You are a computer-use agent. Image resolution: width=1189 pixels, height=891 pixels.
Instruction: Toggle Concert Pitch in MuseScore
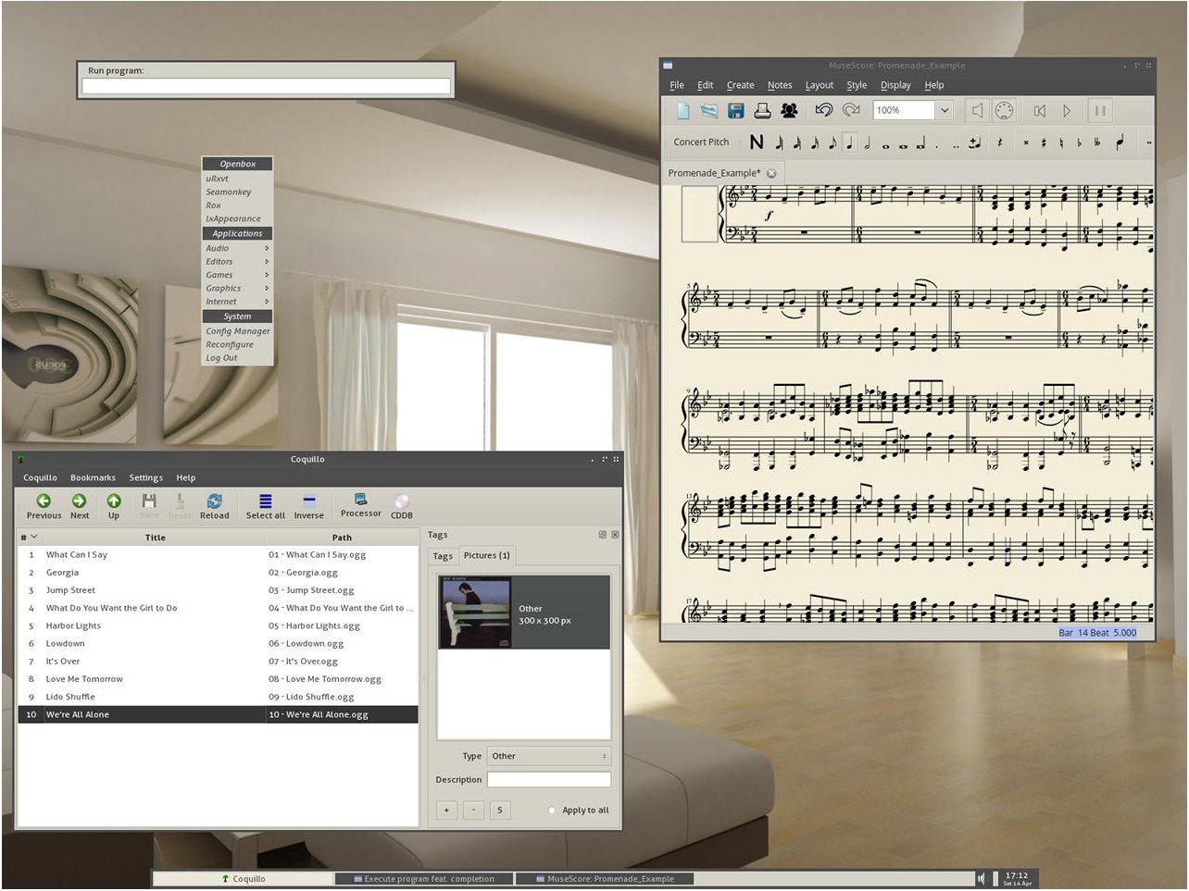tap(701, 142)
